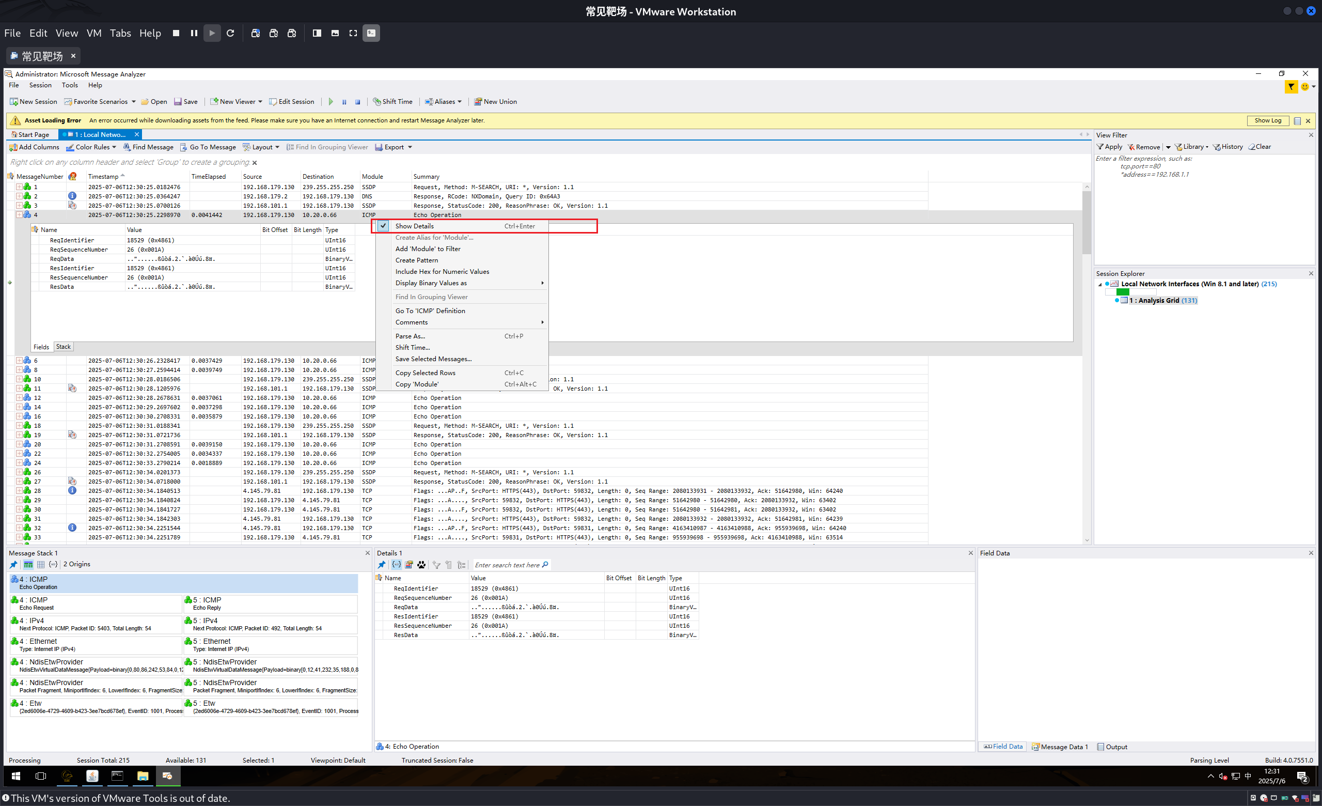Screen dimensions: 1322x806
Task: Select Copy Selected Rows menu entry
Action: point(425,373)
